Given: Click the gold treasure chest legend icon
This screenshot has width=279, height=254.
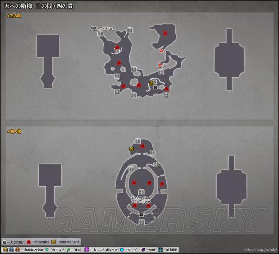Looking at the screenshot, I should pos(5,250).
